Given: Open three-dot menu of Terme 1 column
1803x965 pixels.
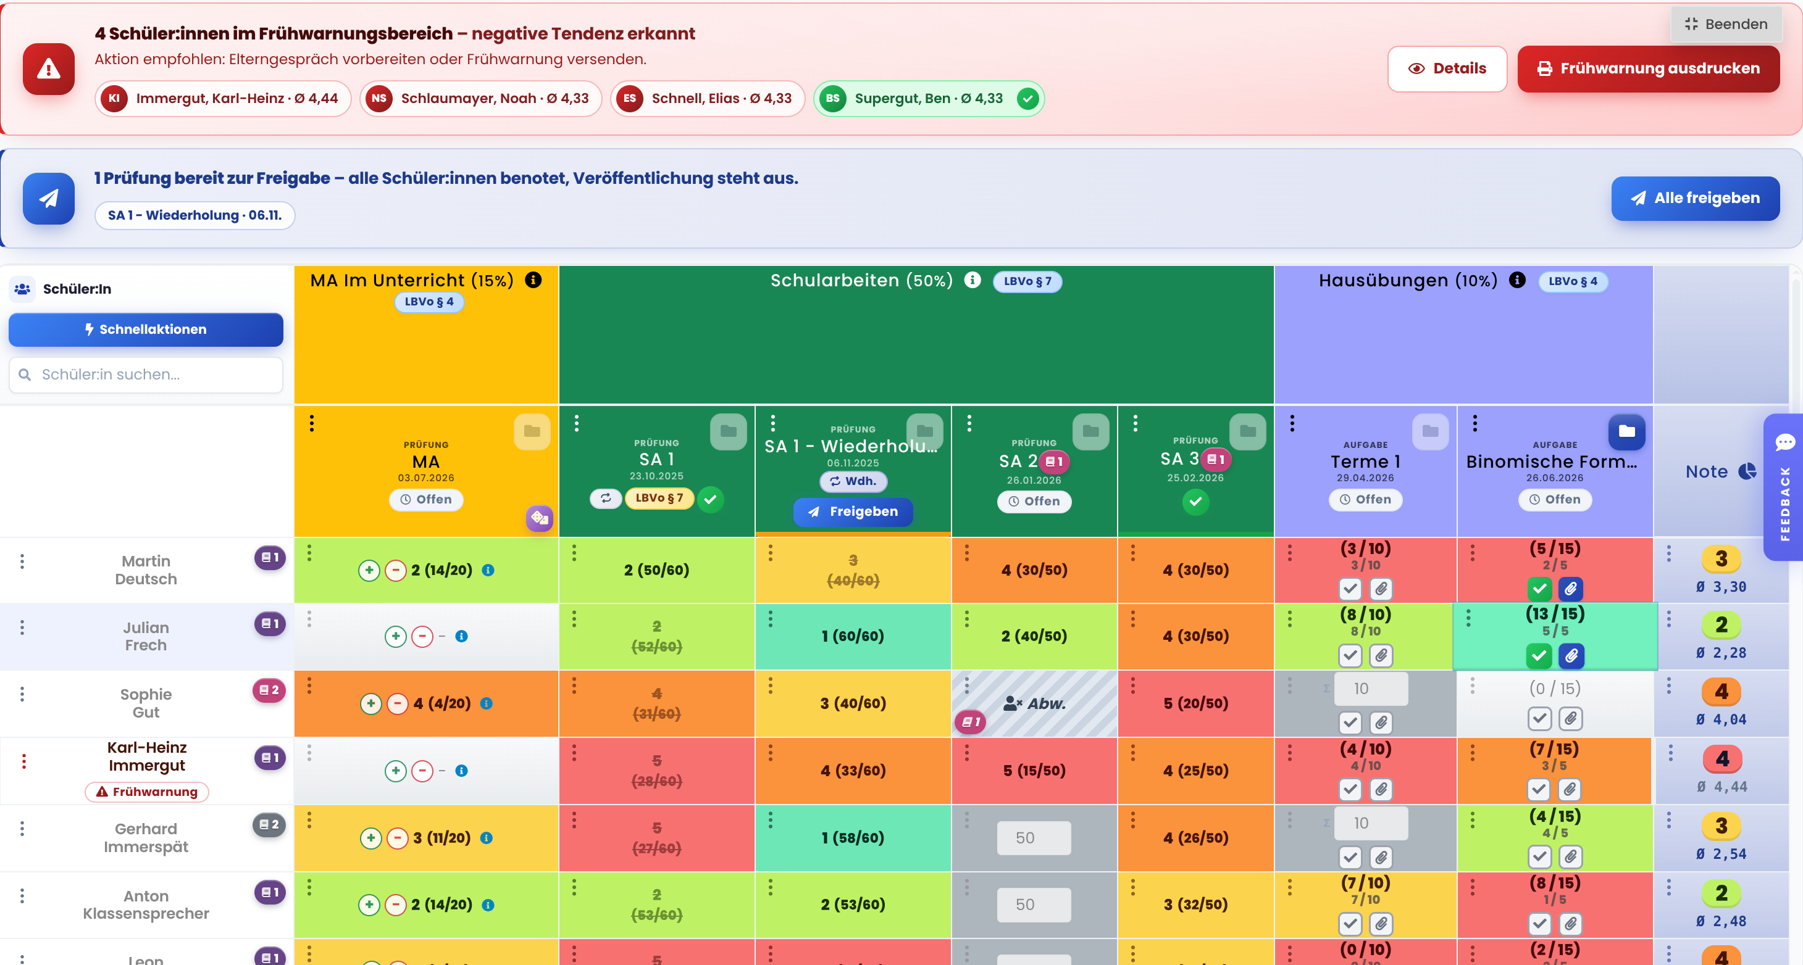Looking at the screenshot, I should click(x=1292, y=423).
